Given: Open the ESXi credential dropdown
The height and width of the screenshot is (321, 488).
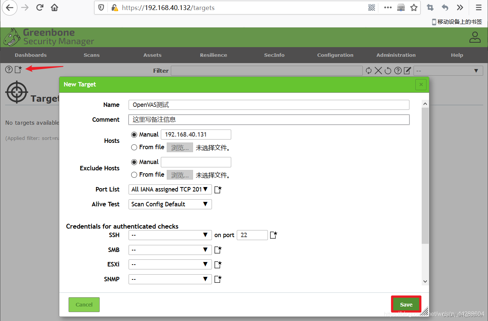Looking at the screenshot, I should pyautogui.click(x=170, y=265).
